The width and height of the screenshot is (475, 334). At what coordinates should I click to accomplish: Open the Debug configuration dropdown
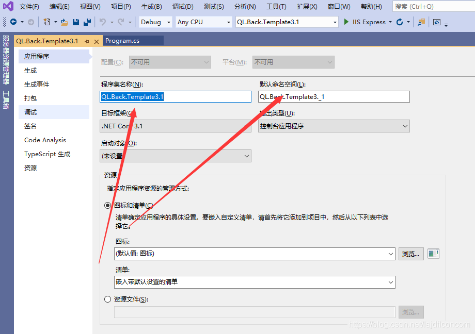(x=155, y=22)
